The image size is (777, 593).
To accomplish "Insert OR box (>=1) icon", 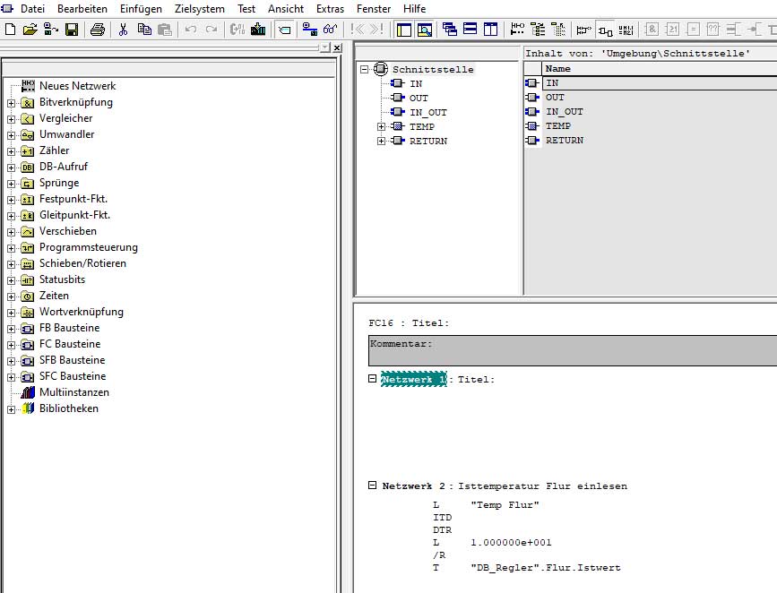I will tap(672, 30).
